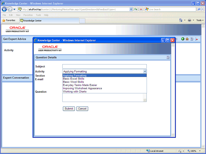Click the user logout icon with red arrow
The height and width of the screenshot is (154, 206).
coord(196,39)
